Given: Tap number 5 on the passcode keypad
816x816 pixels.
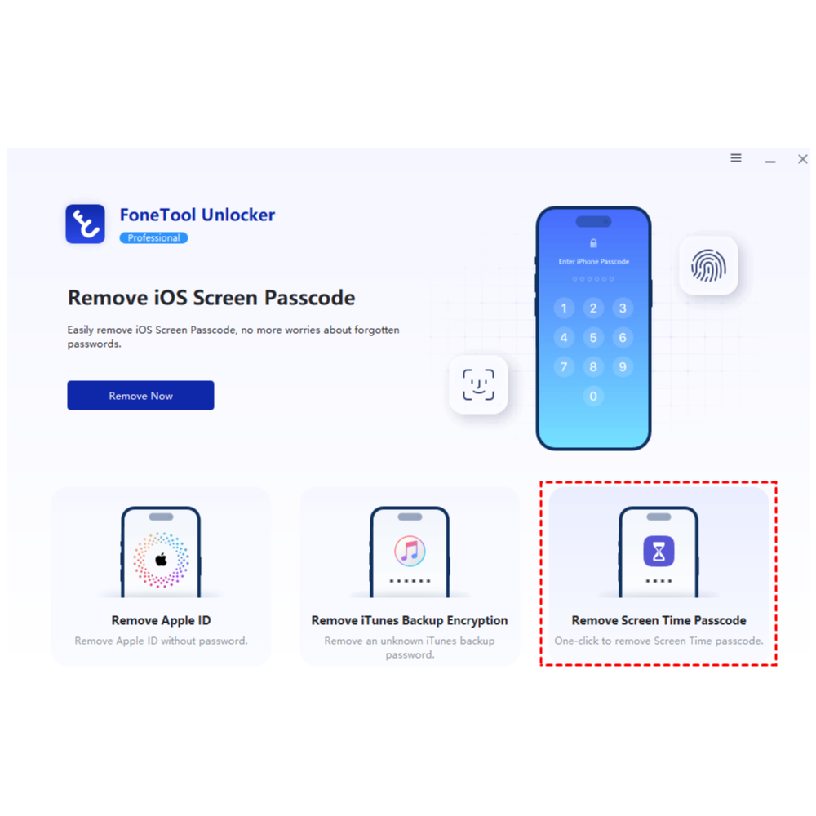Looking at the screenshot, I should tap(593, 338).
